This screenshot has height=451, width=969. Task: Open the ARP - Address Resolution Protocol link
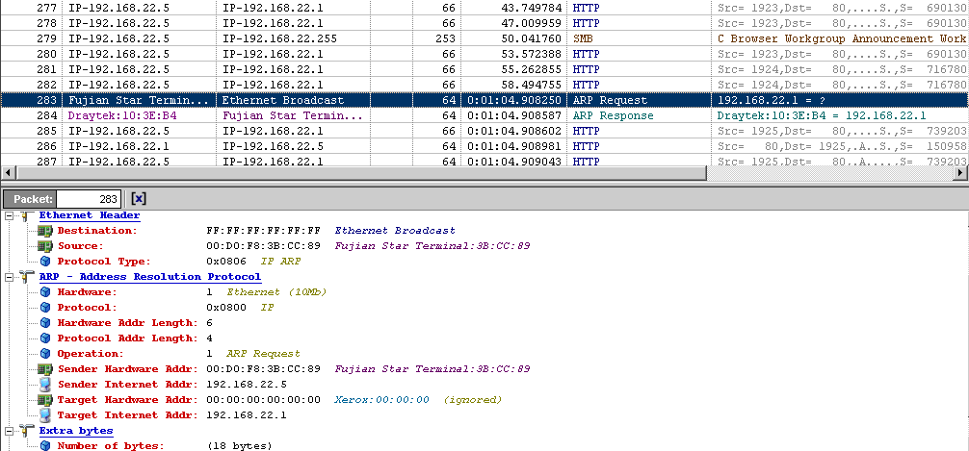[150, 277]
